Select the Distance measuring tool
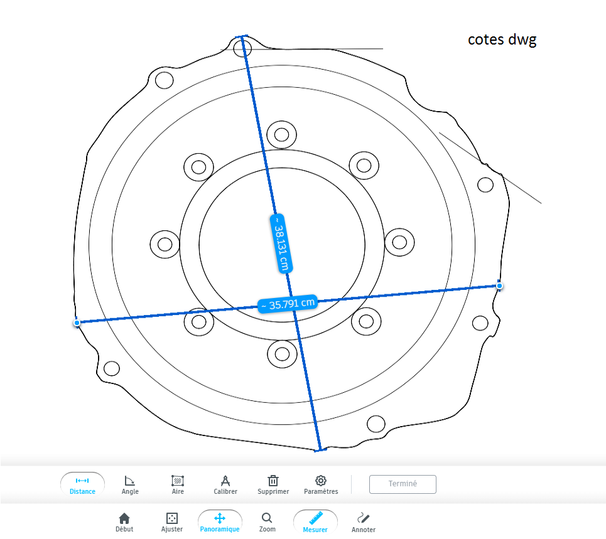The image size is (606, 539). point(82,485)
